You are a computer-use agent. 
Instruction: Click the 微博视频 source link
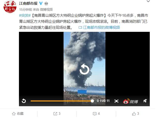click(46, 10)
